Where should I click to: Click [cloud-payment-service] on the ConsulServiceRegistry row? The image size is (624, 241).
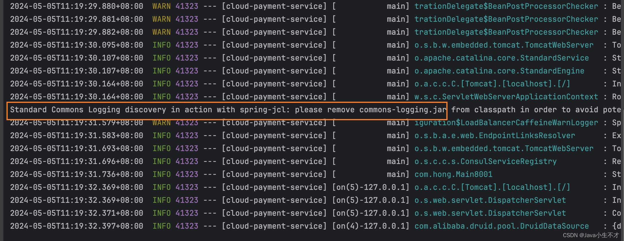pos(274,161)
